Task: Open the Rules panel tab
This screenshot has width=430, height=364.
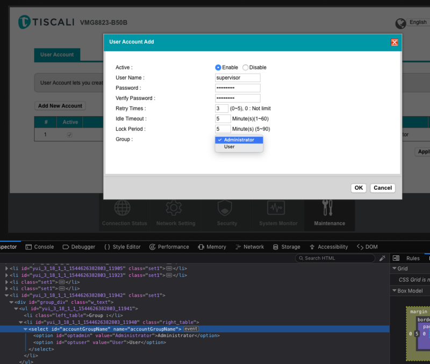Action: click(413, 259)
